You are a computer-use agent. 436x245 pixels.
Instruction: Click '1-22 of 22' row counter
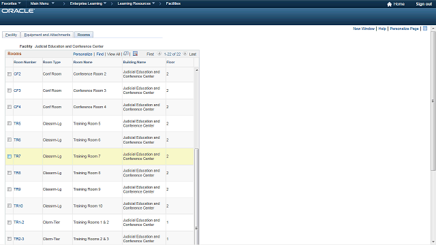pyautogui.click(x=172, y=54)
